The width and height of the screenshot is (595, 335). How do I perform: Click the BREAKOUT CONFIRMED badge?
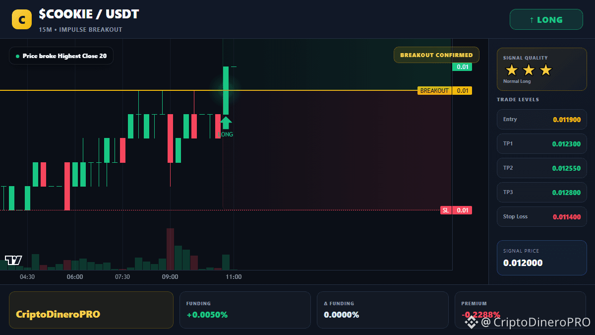[436, 55]
